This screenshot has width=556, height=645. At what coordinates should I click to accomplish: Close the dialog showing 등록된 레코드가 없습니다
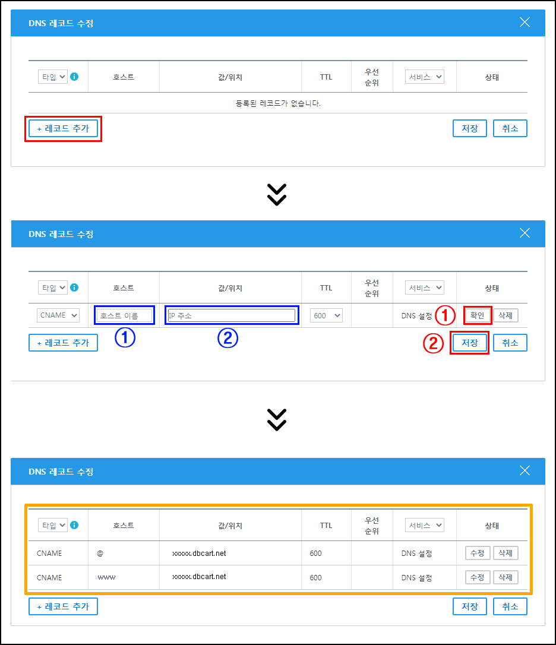click(x=525, y=23)
